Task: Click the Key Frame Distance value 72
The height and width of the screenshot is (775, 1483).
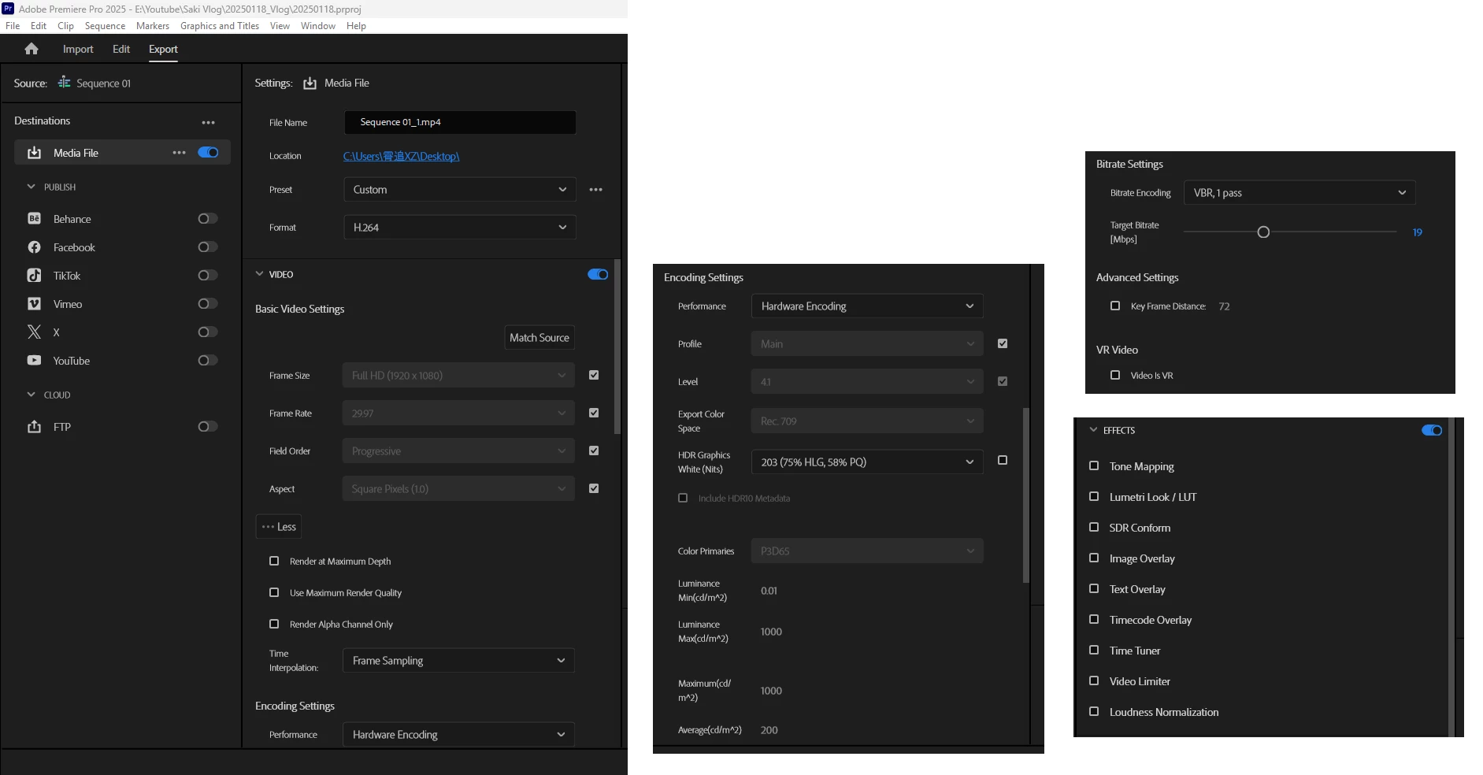Action: [x=1224, y=306]
